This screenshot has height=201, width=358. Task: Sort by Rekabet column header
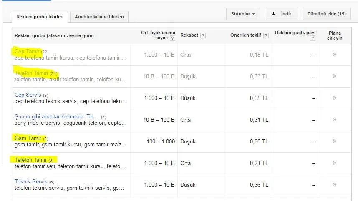coord(189,35)
